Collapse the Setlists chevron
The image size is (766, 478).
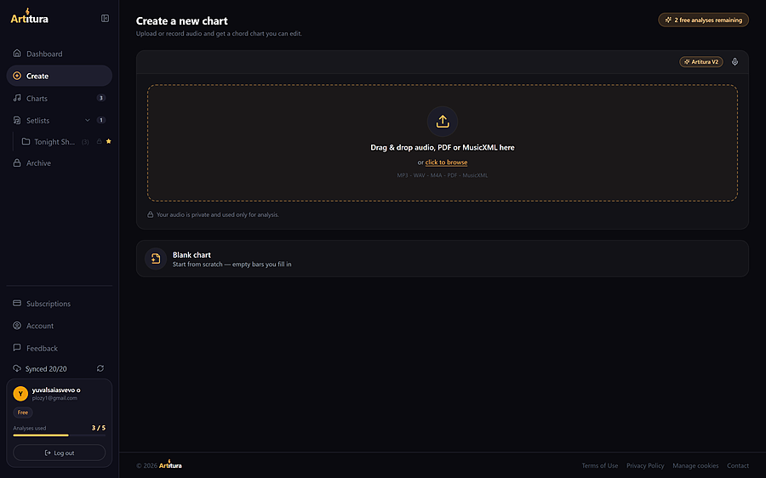click(88, 120)
